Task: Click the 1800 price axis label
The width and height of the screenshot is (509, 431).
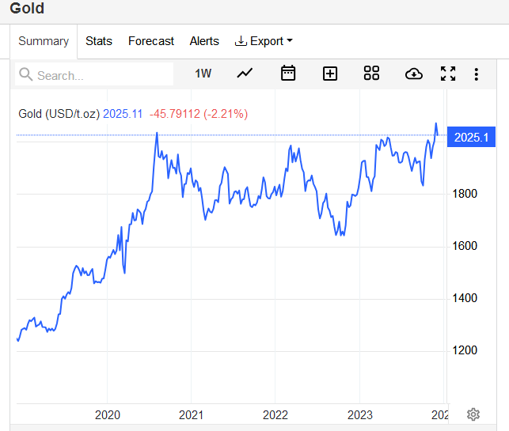Action: click(465, 194)
